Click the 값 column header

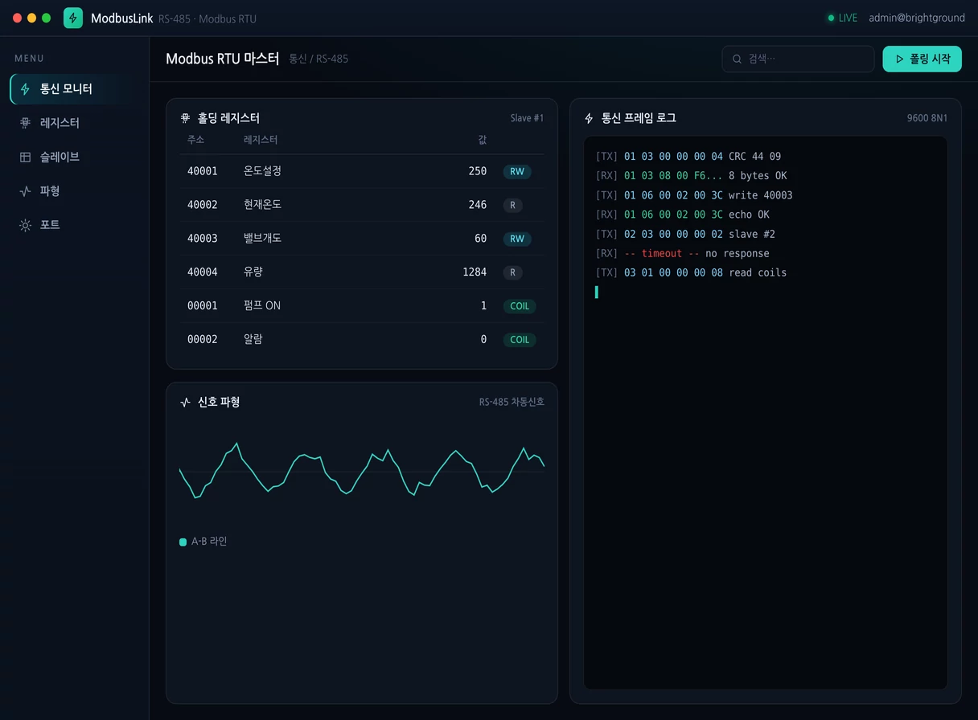pos(482,140)
